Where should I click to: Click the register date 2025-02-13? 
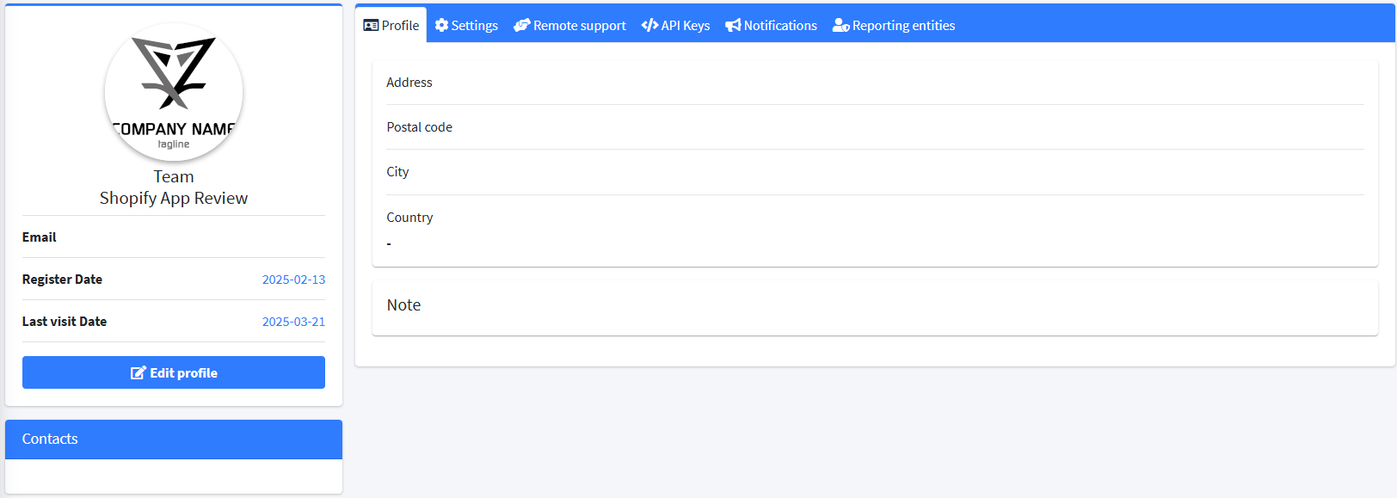pyautogui.click(x=293, y=280)
